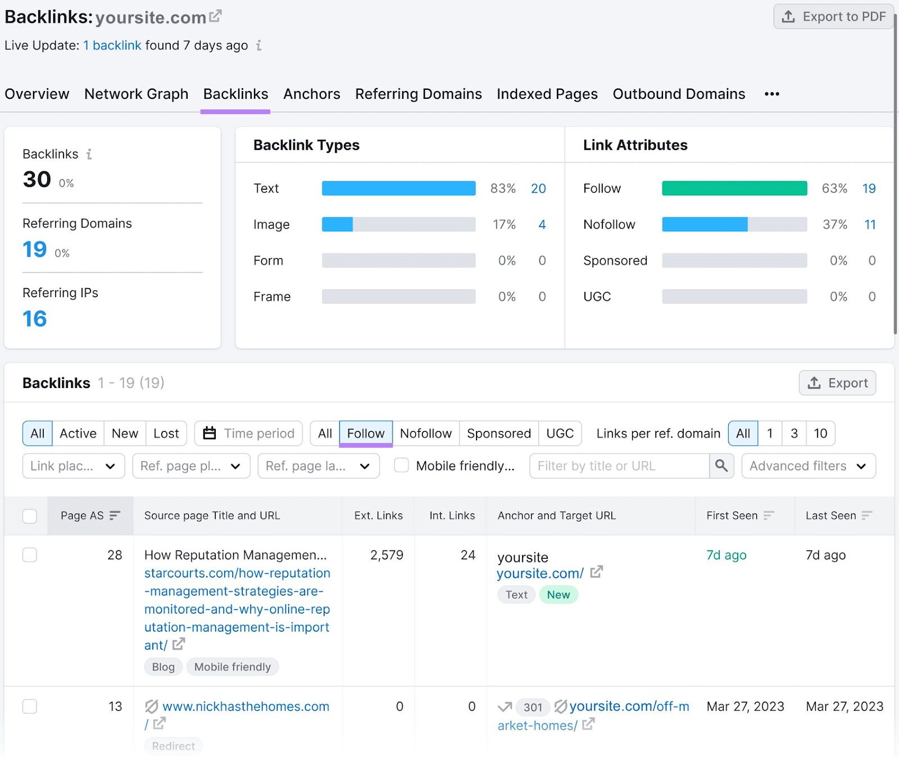
Task: Click the calendar icon in Time period filter
Action: [210, 433]
